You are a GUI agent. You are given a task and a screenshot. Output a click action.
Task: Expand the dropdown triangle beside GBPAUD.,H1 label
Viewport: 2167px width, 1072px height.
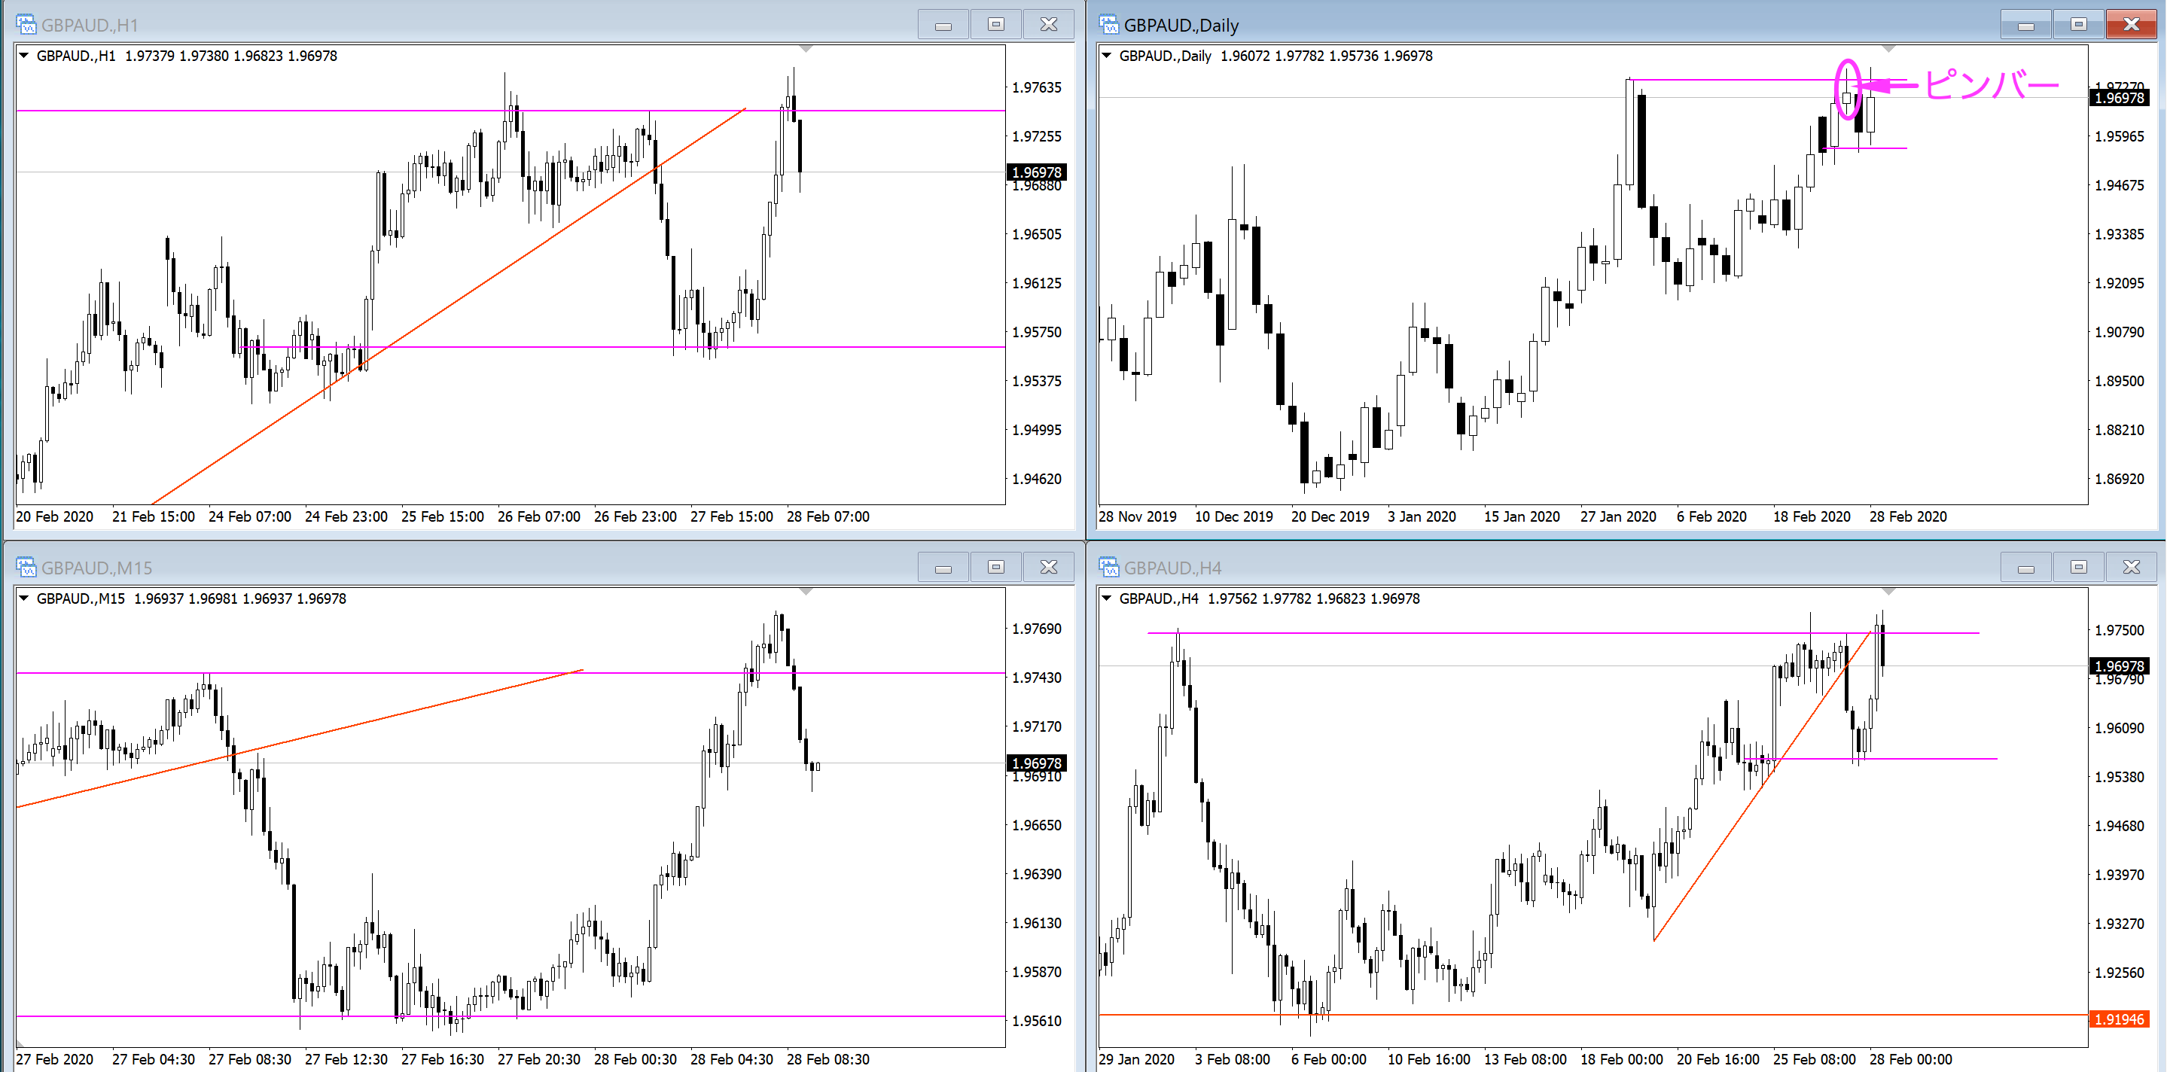click(24, 56)
